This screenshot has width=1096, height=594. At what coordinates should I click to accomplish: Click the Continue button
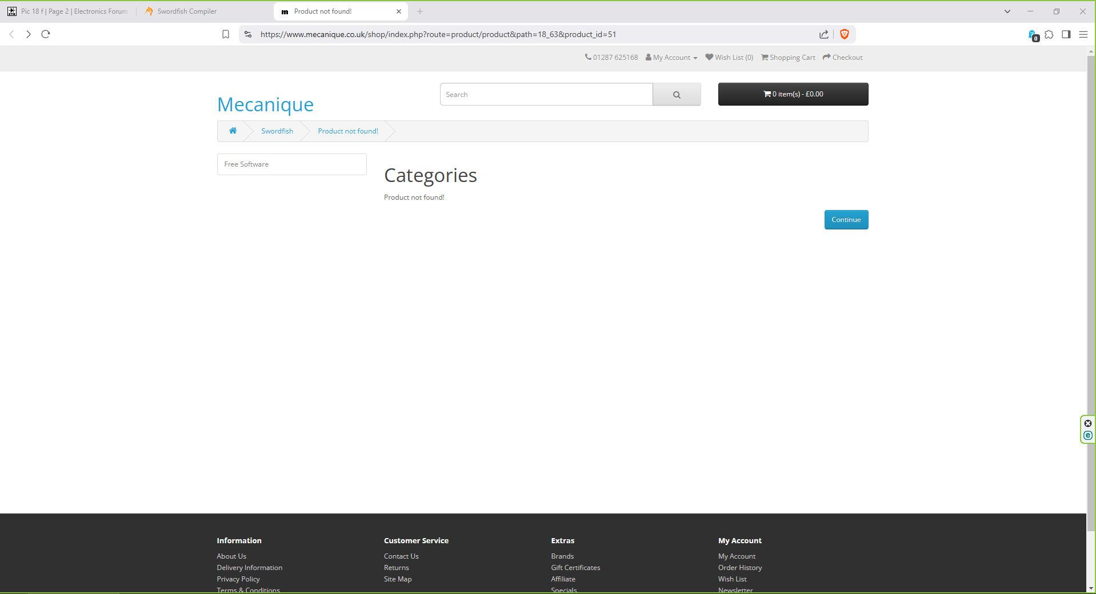(x=846, y=220)
